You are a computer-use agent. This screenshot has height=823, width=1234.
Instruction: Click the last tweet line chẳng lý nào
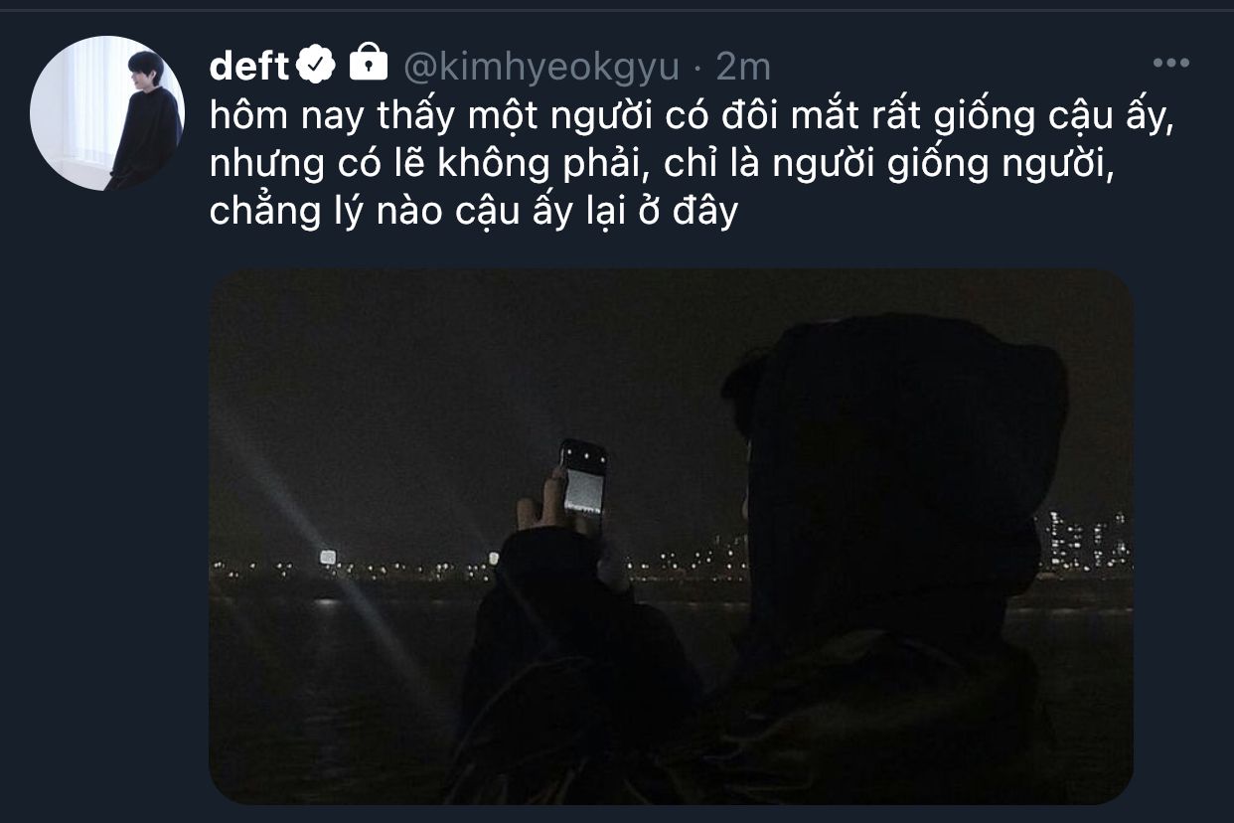point(473,212)
